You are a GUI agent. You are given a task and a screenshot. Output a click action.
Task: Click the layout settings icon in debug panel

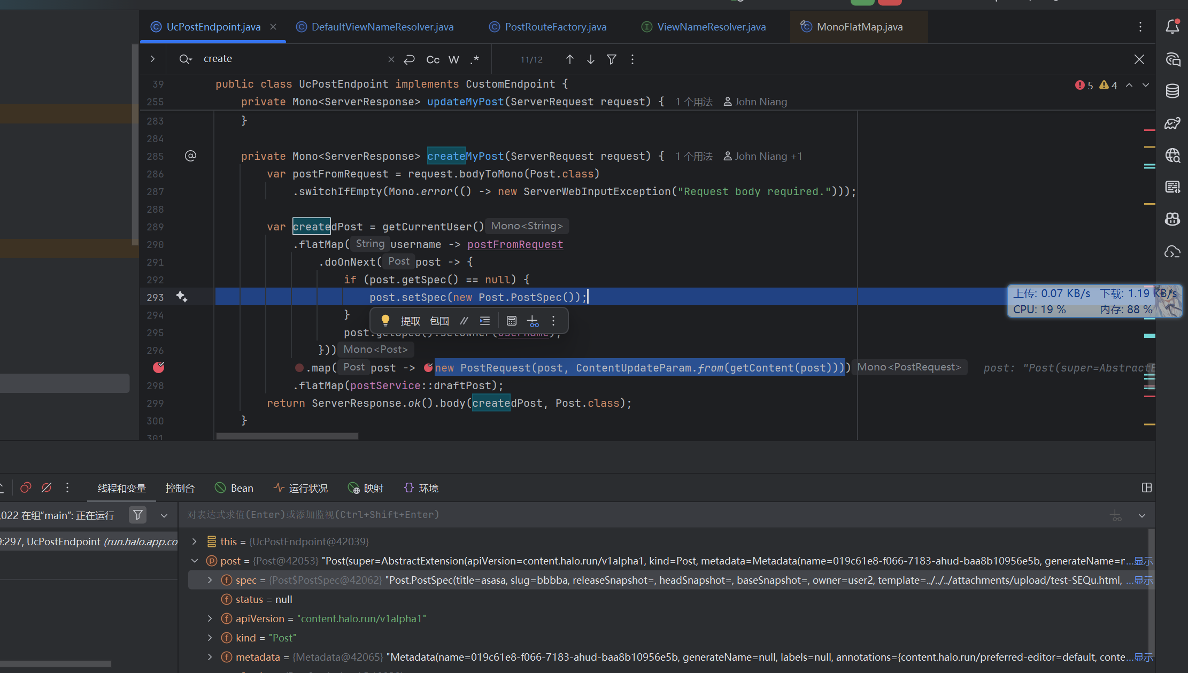coord(1146,488)
